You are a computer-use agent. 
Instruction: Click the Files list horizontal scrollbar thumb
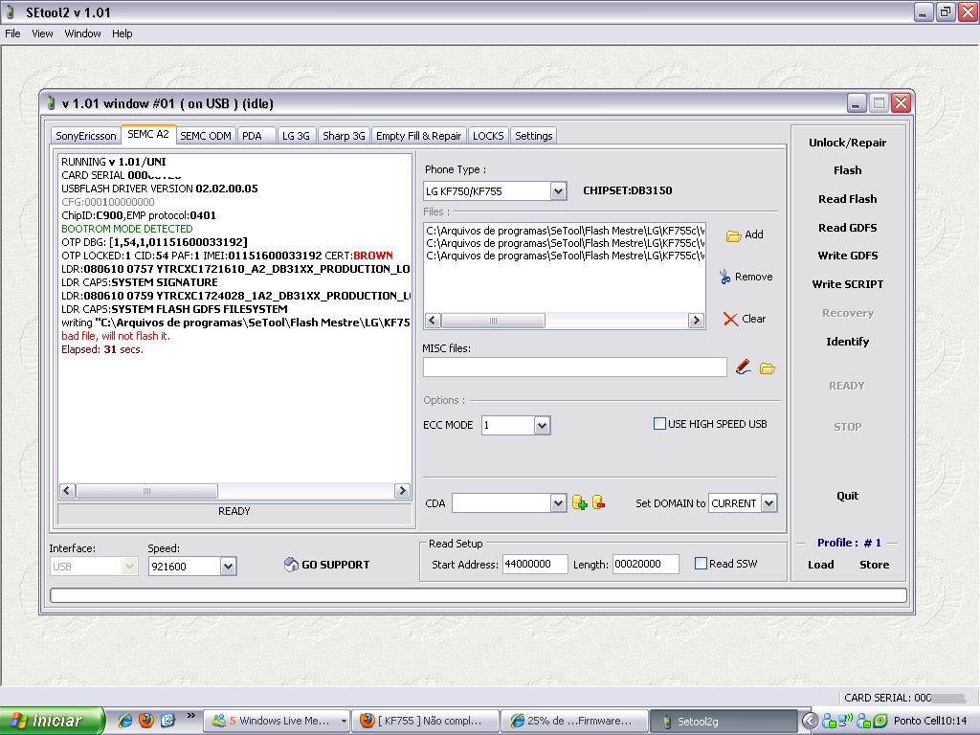(x=493, y=320)
